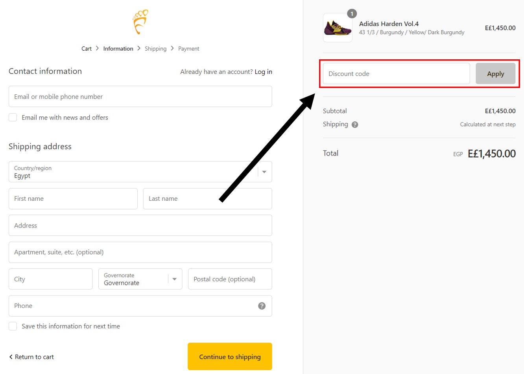Click the Phone number input field
The image size is (524, 374).
[x=140, y=306]
